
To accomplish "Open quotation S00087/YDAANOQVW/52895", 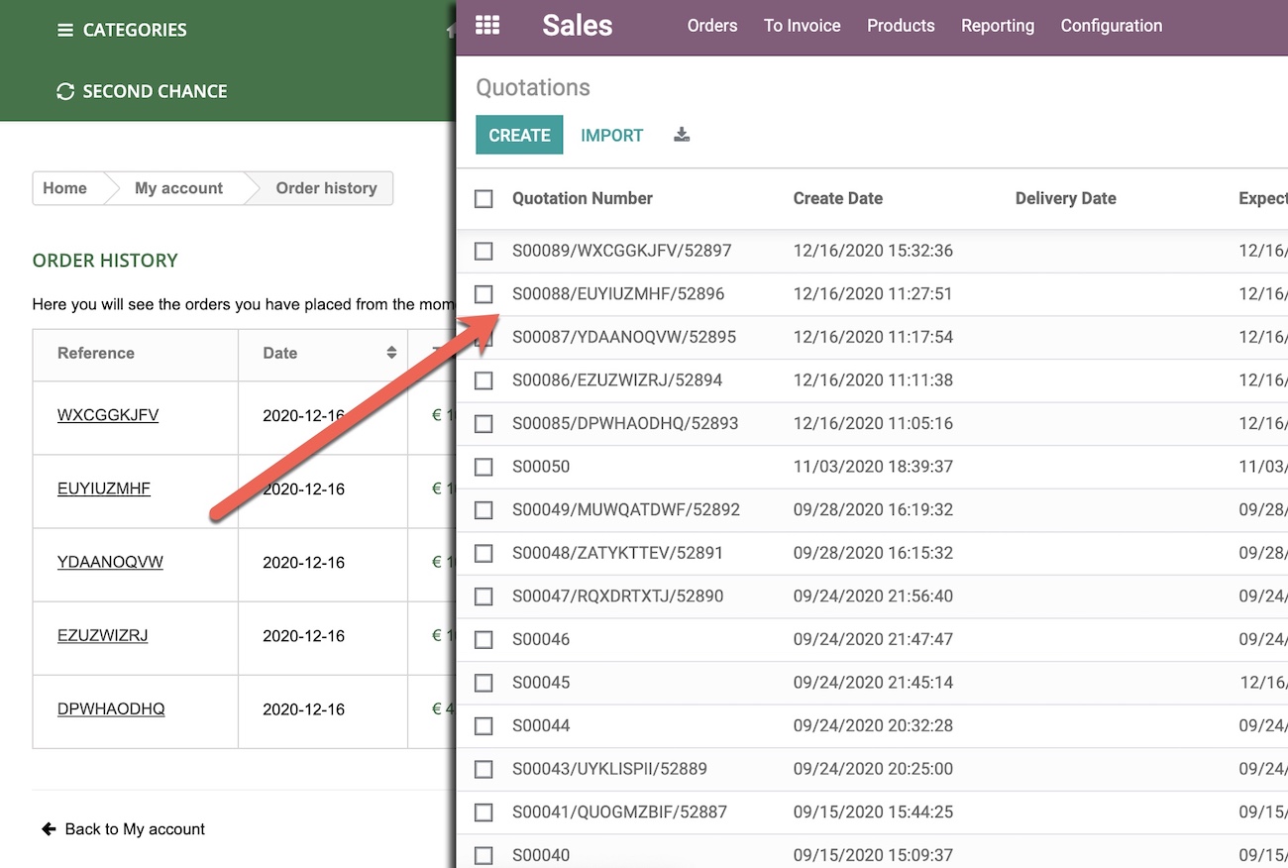I will (624, 337).
